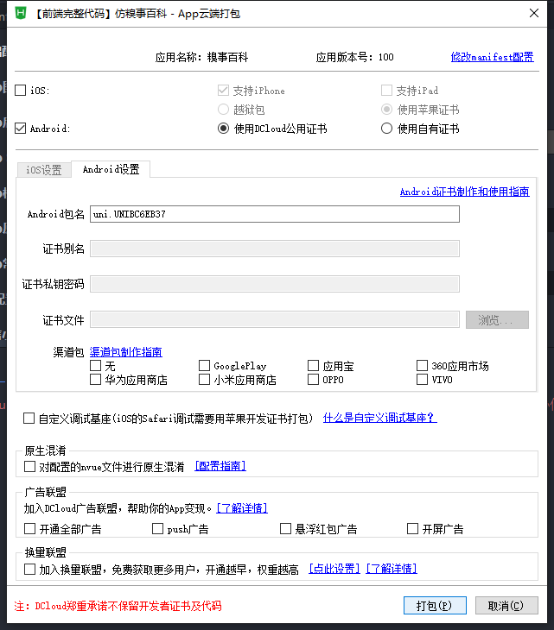Viewport: 554px width, 630px height.
Task: Click the 证书别名 input field
Action: pos(274,249)
